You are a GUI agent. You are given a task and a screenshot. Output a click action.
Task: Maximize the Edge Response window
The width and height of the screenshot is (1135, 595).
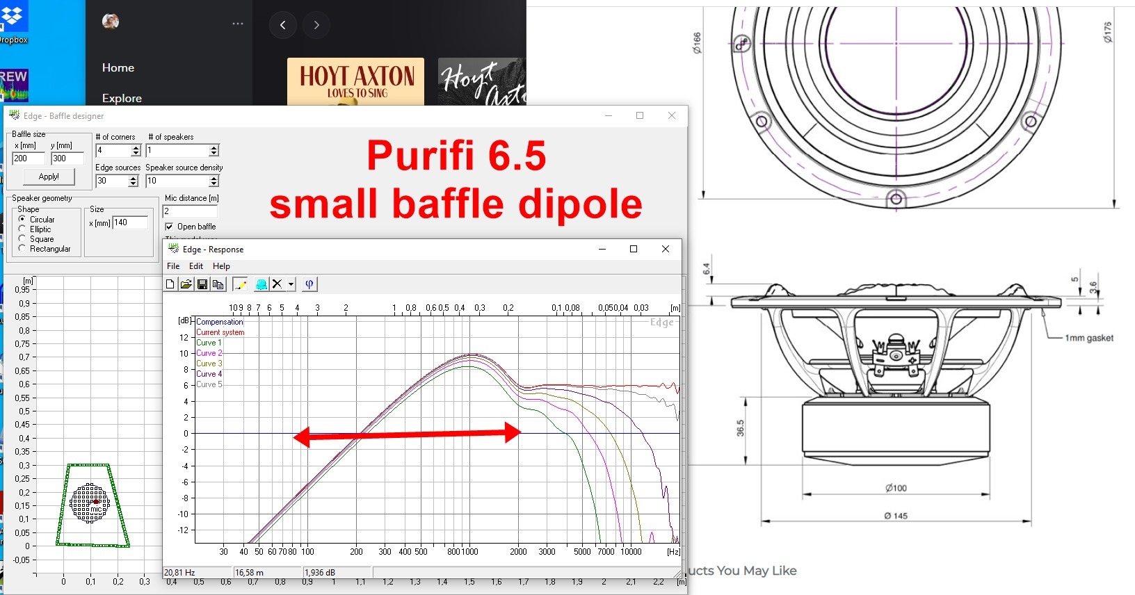pos(634,249)
